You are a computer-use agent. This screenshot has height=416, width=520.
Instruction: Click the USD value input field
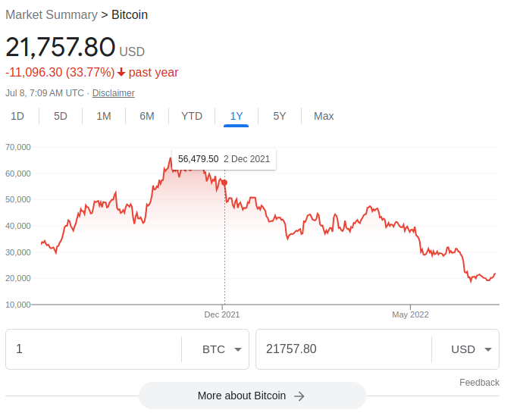click(x=341, y=349)
